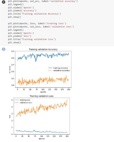Click the output avatar icon beside the charts
Viewport: 114px width, 142px height.
pos(3,49)
